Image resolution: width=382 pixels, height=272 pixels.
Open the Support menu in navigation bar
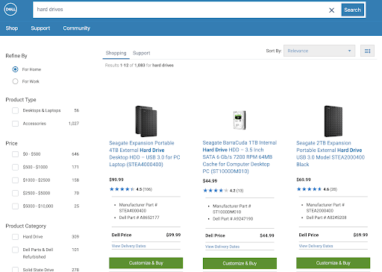40,28
